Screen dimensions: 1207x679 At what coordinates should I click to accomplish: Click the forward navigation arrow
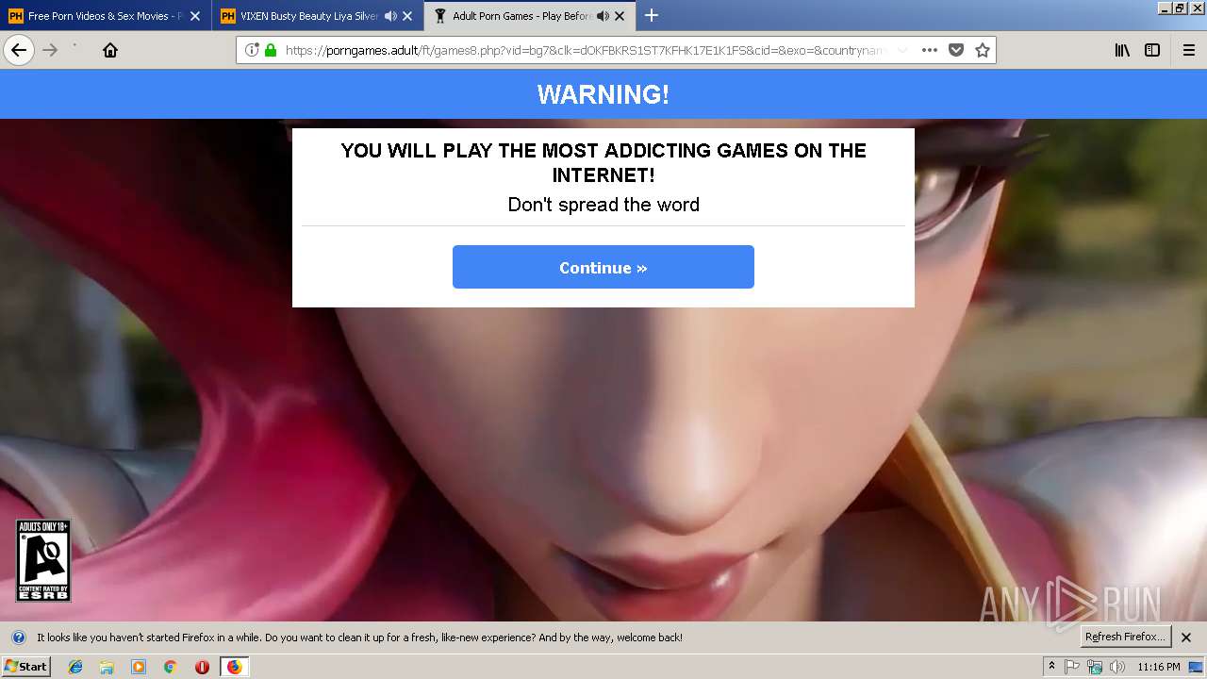coord(50,50)
